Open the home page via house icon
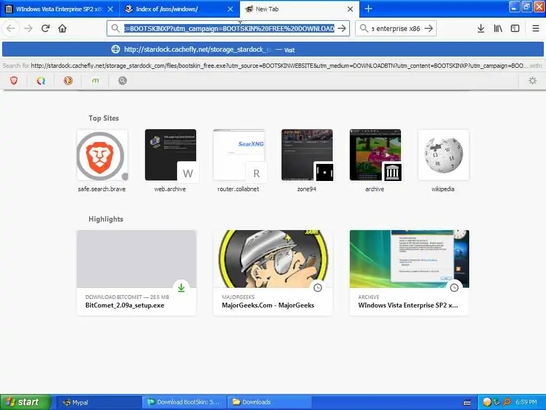Screen dimensions: 546x410 point(62,28)
